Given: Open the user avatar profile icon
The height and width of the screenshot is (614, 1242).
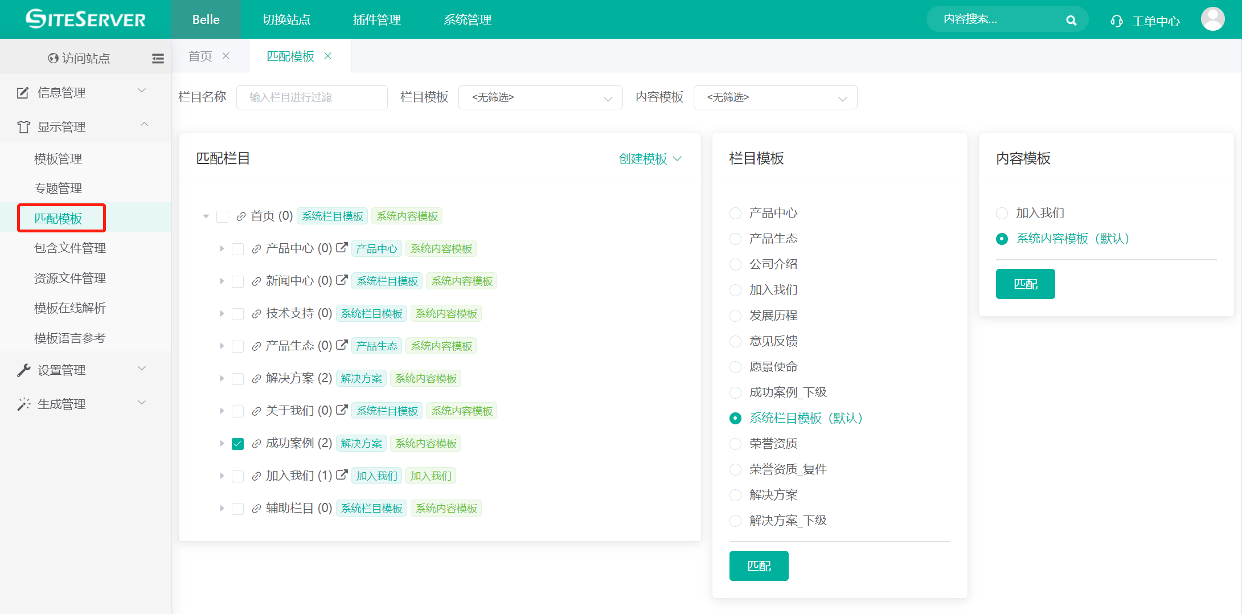Looking at the screenshot, I should click(x=1212, y=19).
